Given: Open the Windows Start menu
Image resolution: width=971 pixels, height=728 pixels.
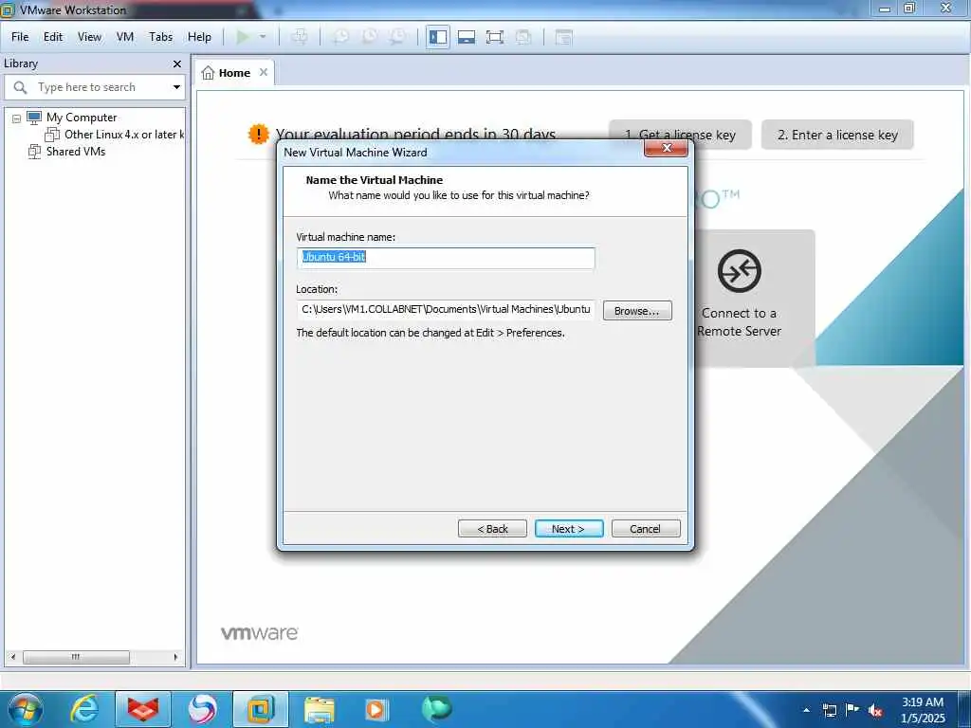Looking at the screenshot, I should (x=25, y=709).
